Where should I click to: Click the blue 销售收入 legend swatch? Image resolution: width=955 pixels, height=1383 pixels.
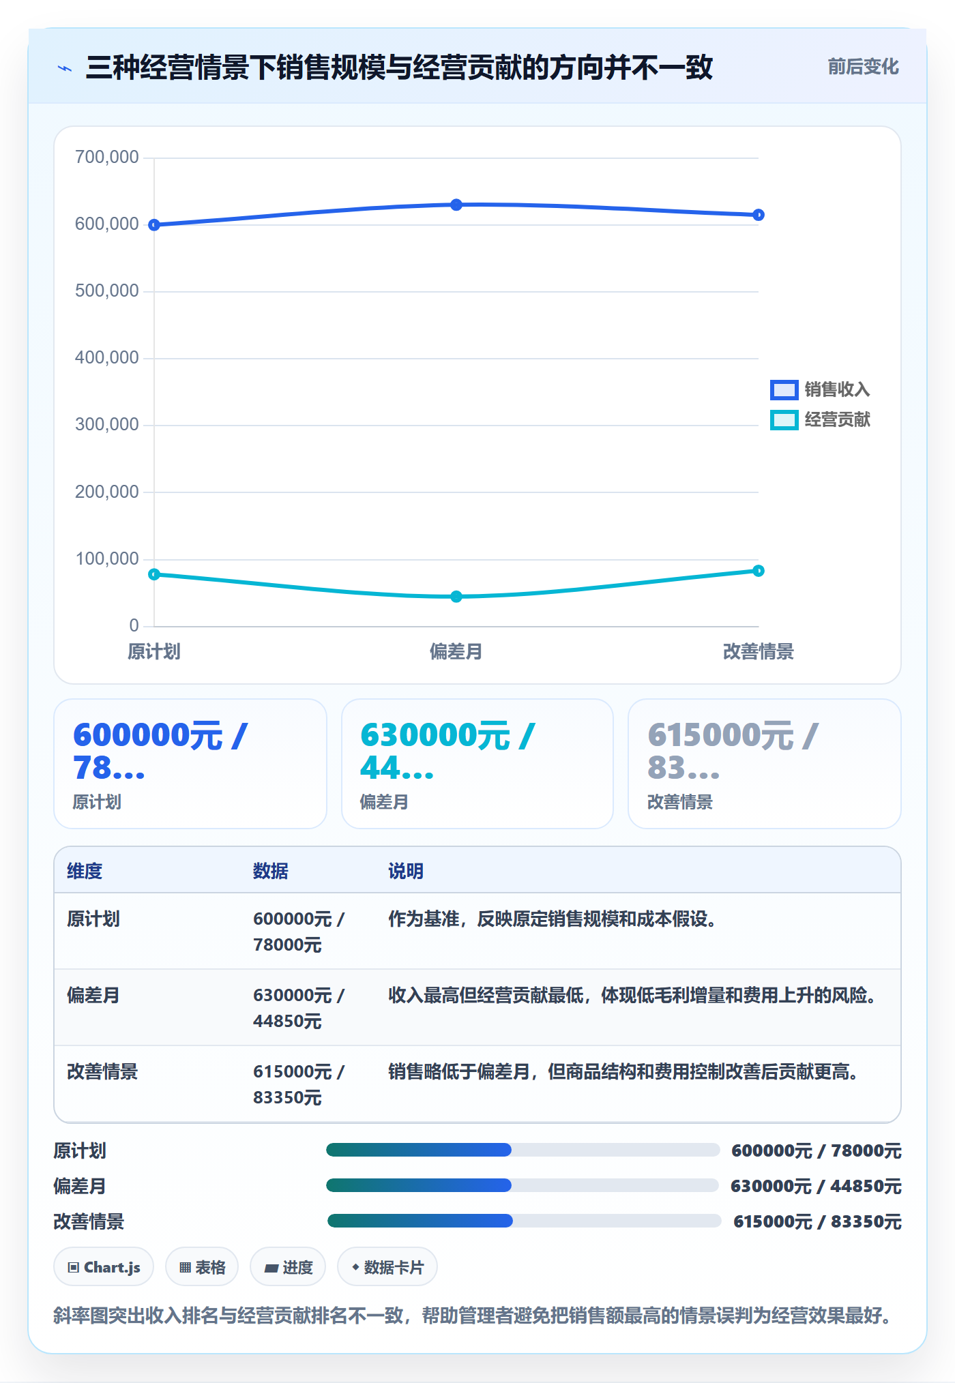[x=784, y=389]
